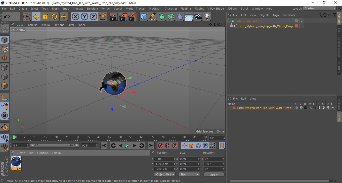This screenshot has width=342, height=183.
Task: Add a Camera object
Action: click(198, 17)
